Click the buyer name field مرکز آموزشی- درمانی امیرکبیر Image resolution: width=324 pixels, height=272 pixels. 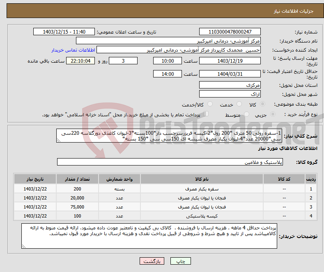(x=168, y=41)
